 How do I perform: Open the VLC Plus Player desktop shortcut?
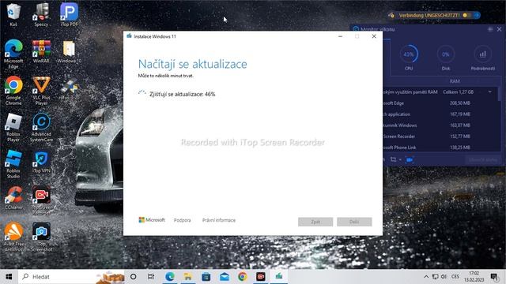pos(41,90)
